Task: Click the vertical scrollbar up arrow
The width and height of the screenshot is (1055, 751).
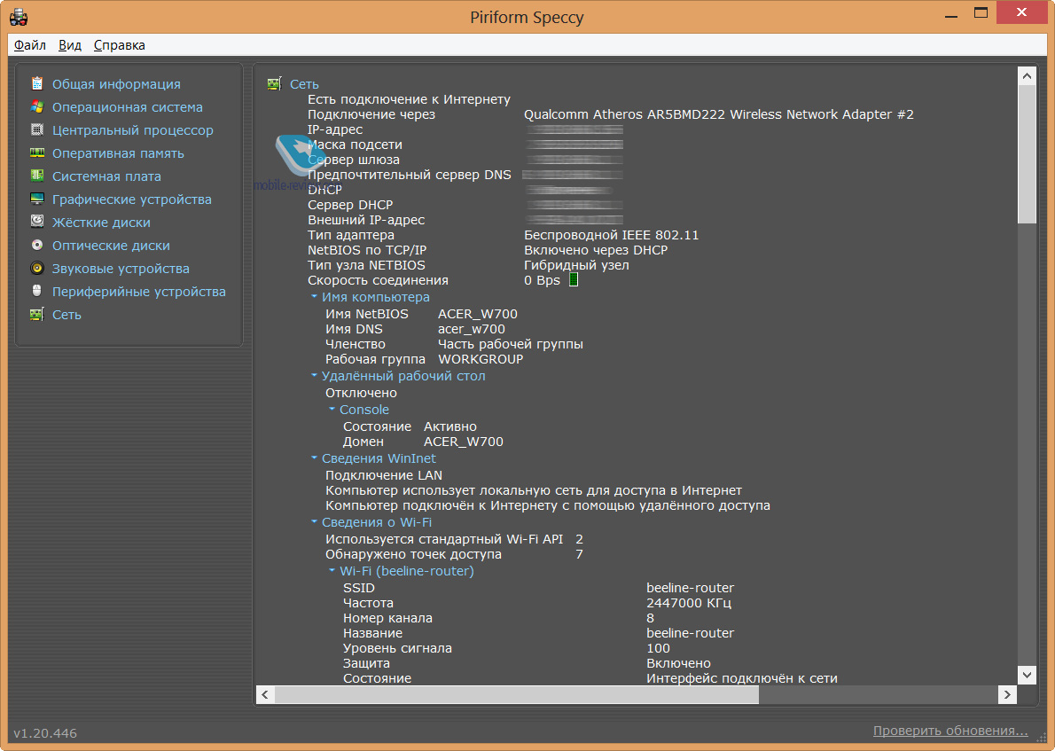Action: tap(1027, 76)
